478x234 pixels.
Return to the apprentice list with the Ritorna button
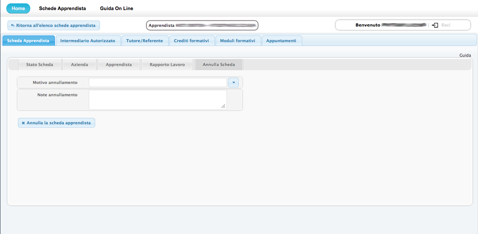pos(53,25)
